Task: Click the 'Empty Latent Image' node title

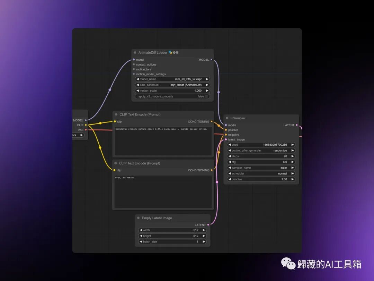Action: [157, 218]
